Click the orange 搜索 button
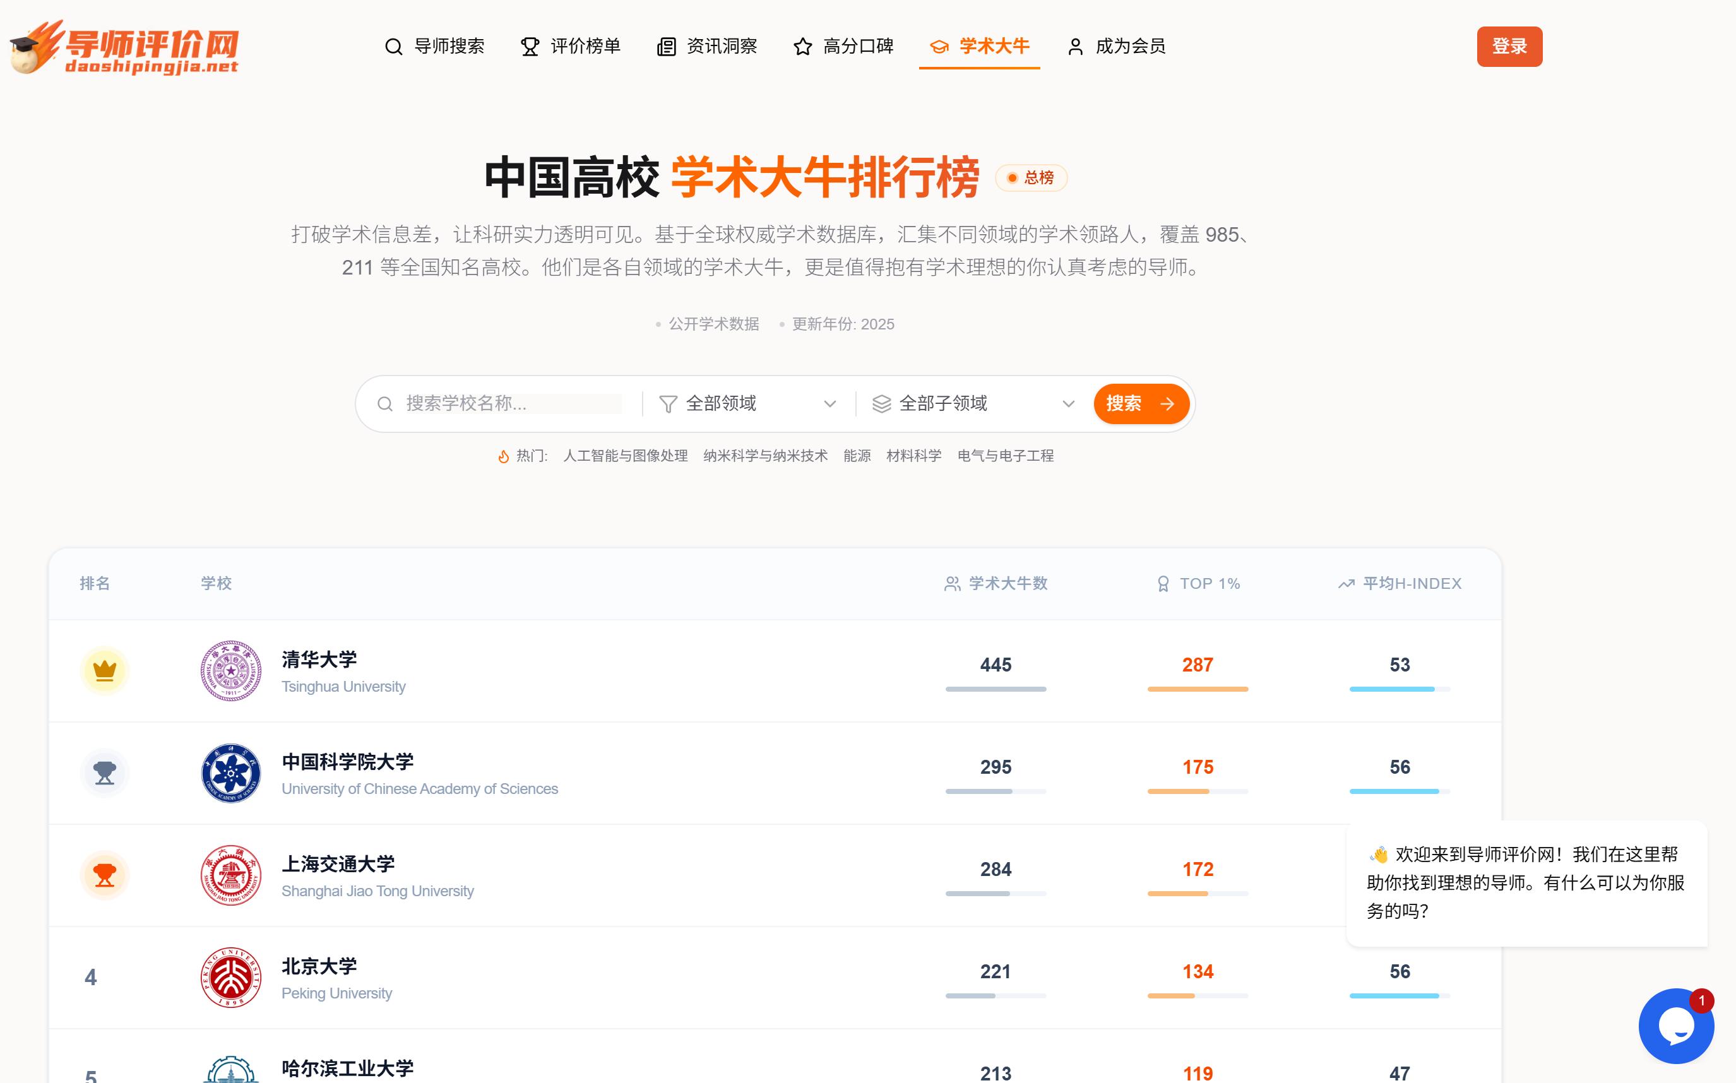Viewport: 1736px width, 1083px height. pyautogui.click(x=1141, y=404)
